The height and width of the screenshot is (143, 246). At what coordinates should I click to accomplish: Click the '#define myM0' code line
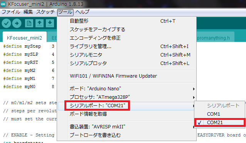point(29,86)
